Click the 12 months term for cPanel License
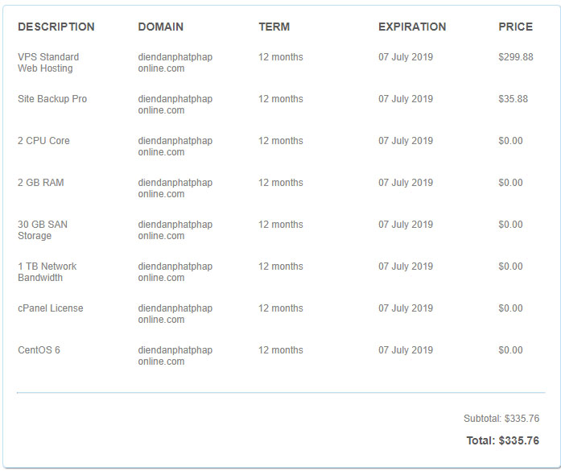This screenshot has width=561, height=471. point(281,308)
